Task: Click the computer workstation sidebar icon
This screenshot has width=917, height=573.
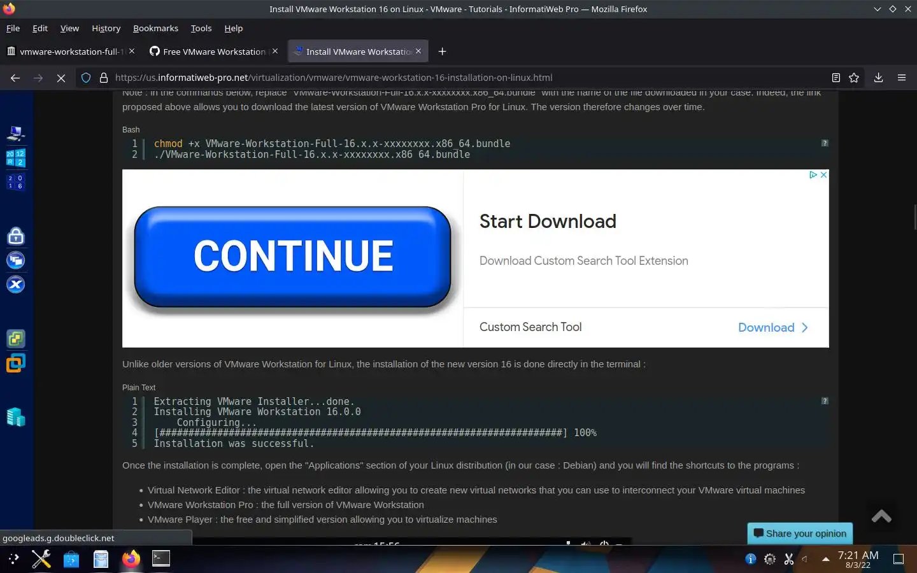Action: click(16, 133)
